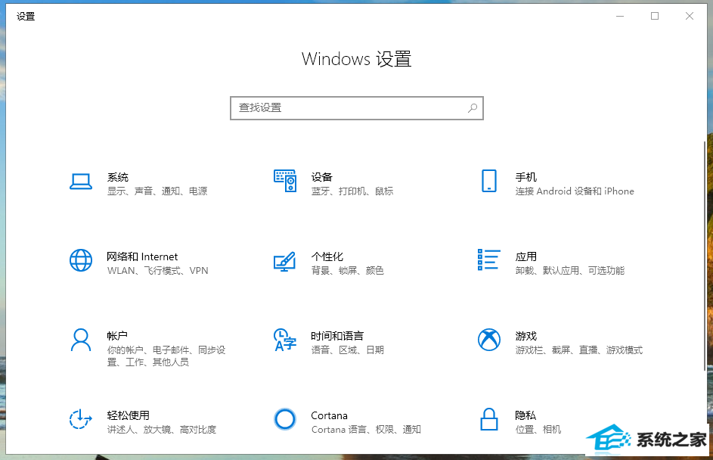
Task: Click 连接 Android 设备和 iPhone description
Action: point(575,191)
